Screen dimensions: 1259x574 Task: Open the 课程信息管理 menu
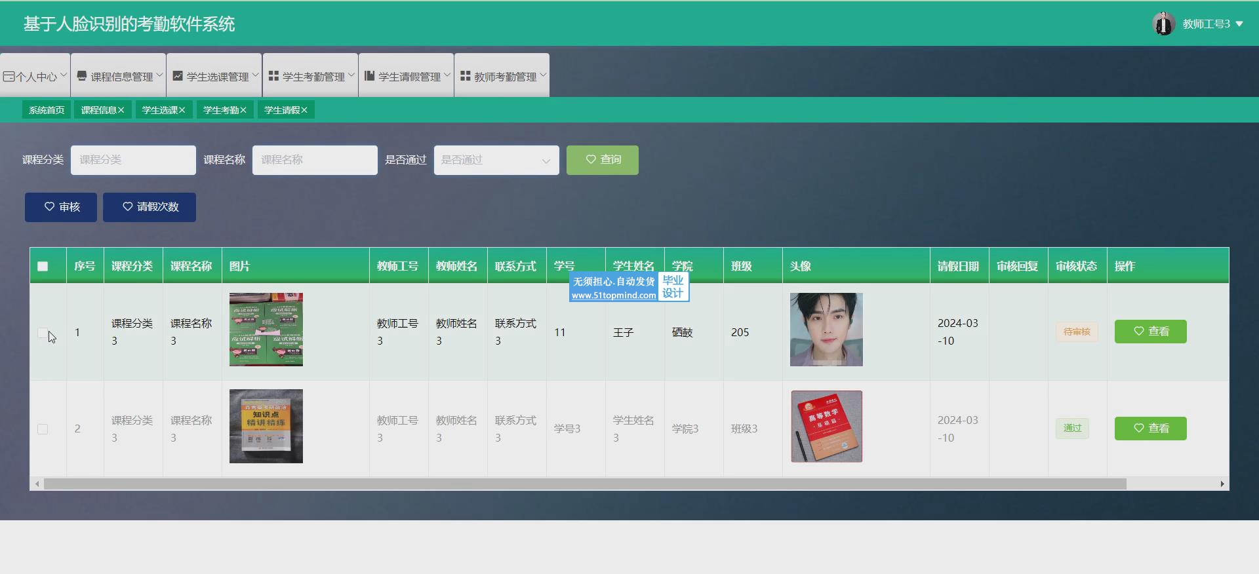(x=118, y=75)
